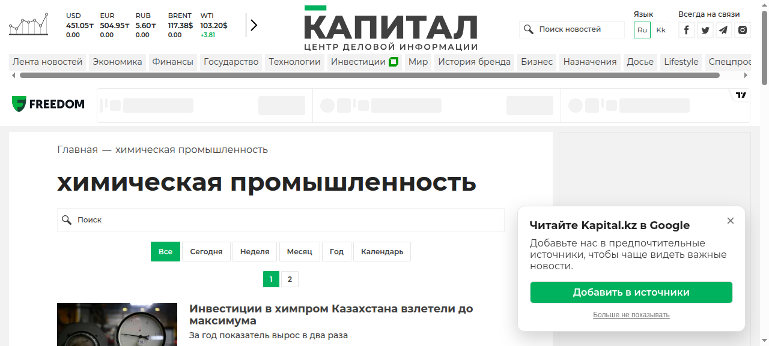This screenshot has height=346, width=769.
Task: Open the Экономика section
Action: pos(117,62)
